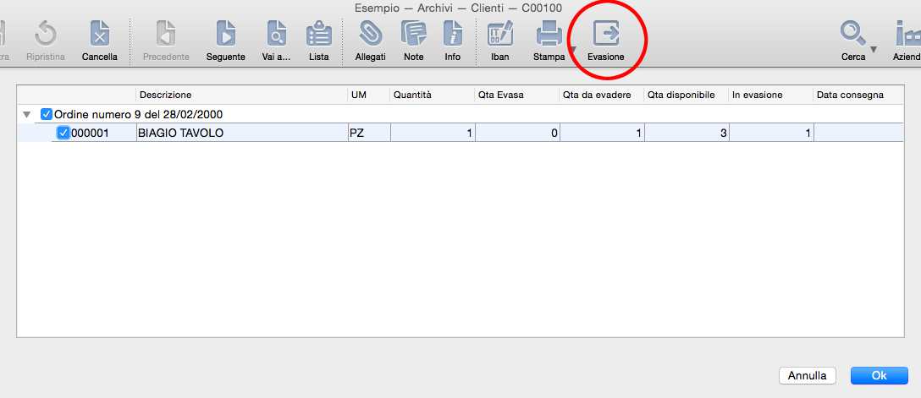Uncheck the Ordine numero 9 checkbox

pyautogui.click(x=47, y=114)
